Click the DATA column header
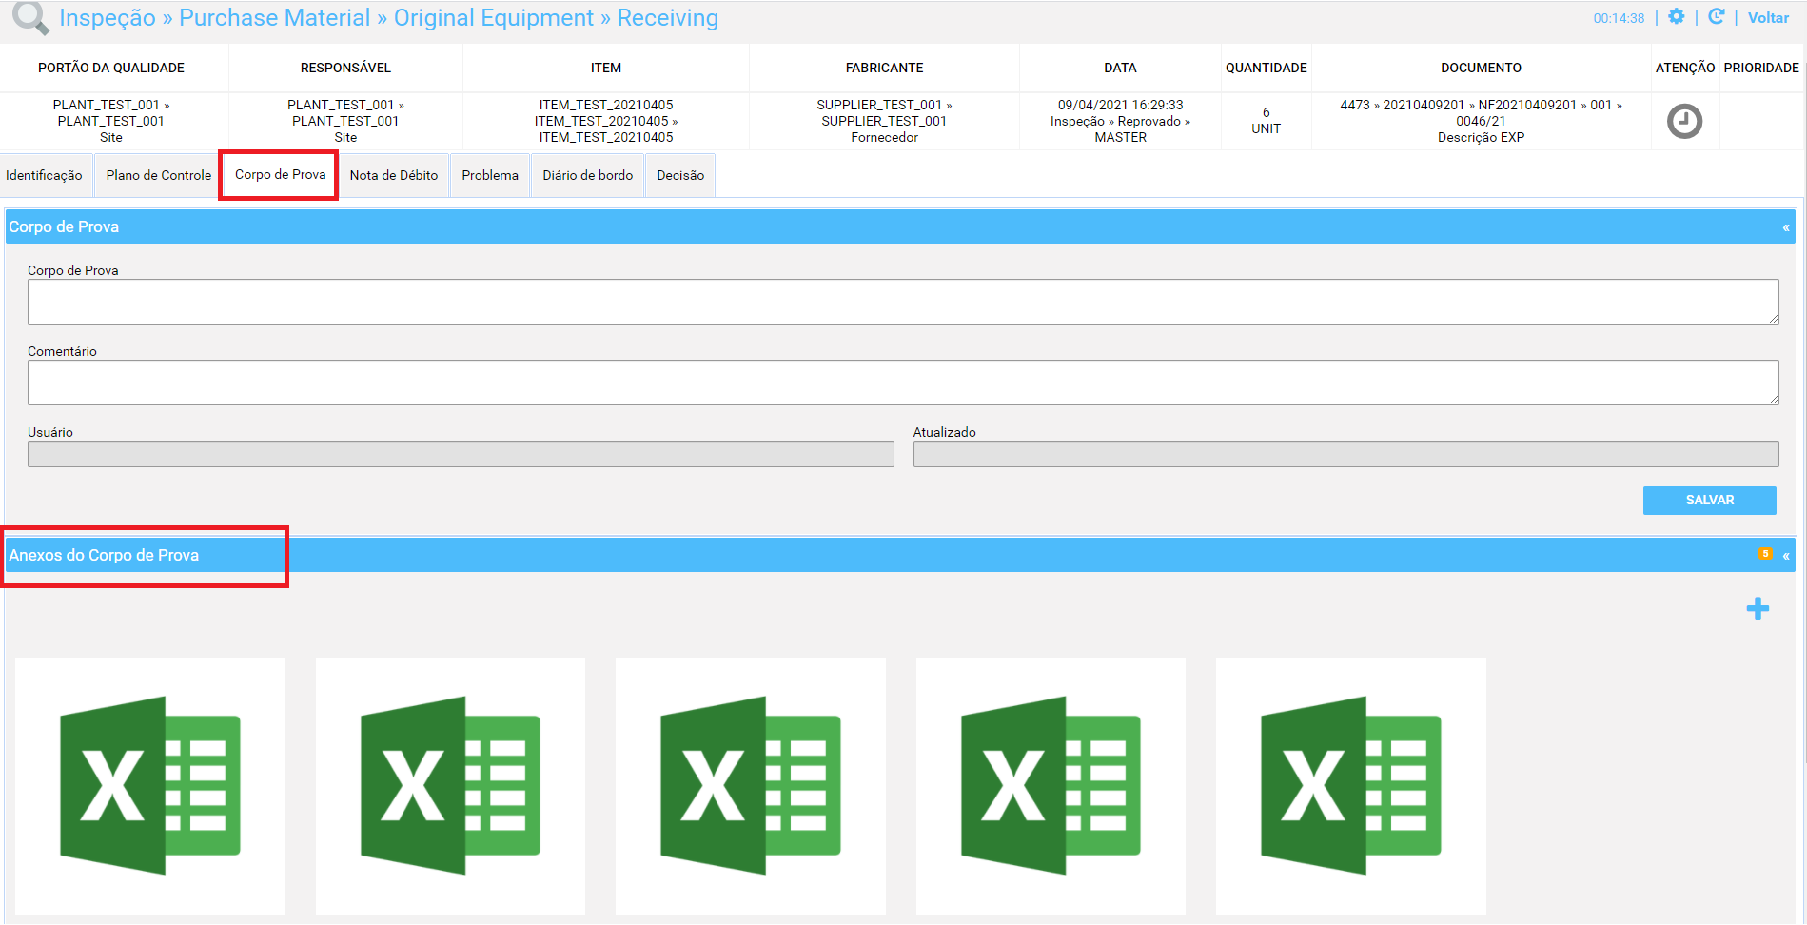1807x925 pixels. (x=1120, y=68)
